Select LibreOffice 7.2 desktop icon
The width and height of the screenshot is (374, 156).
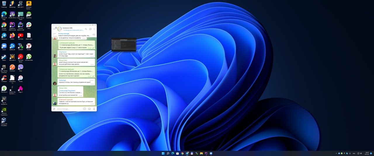[12, 79]
